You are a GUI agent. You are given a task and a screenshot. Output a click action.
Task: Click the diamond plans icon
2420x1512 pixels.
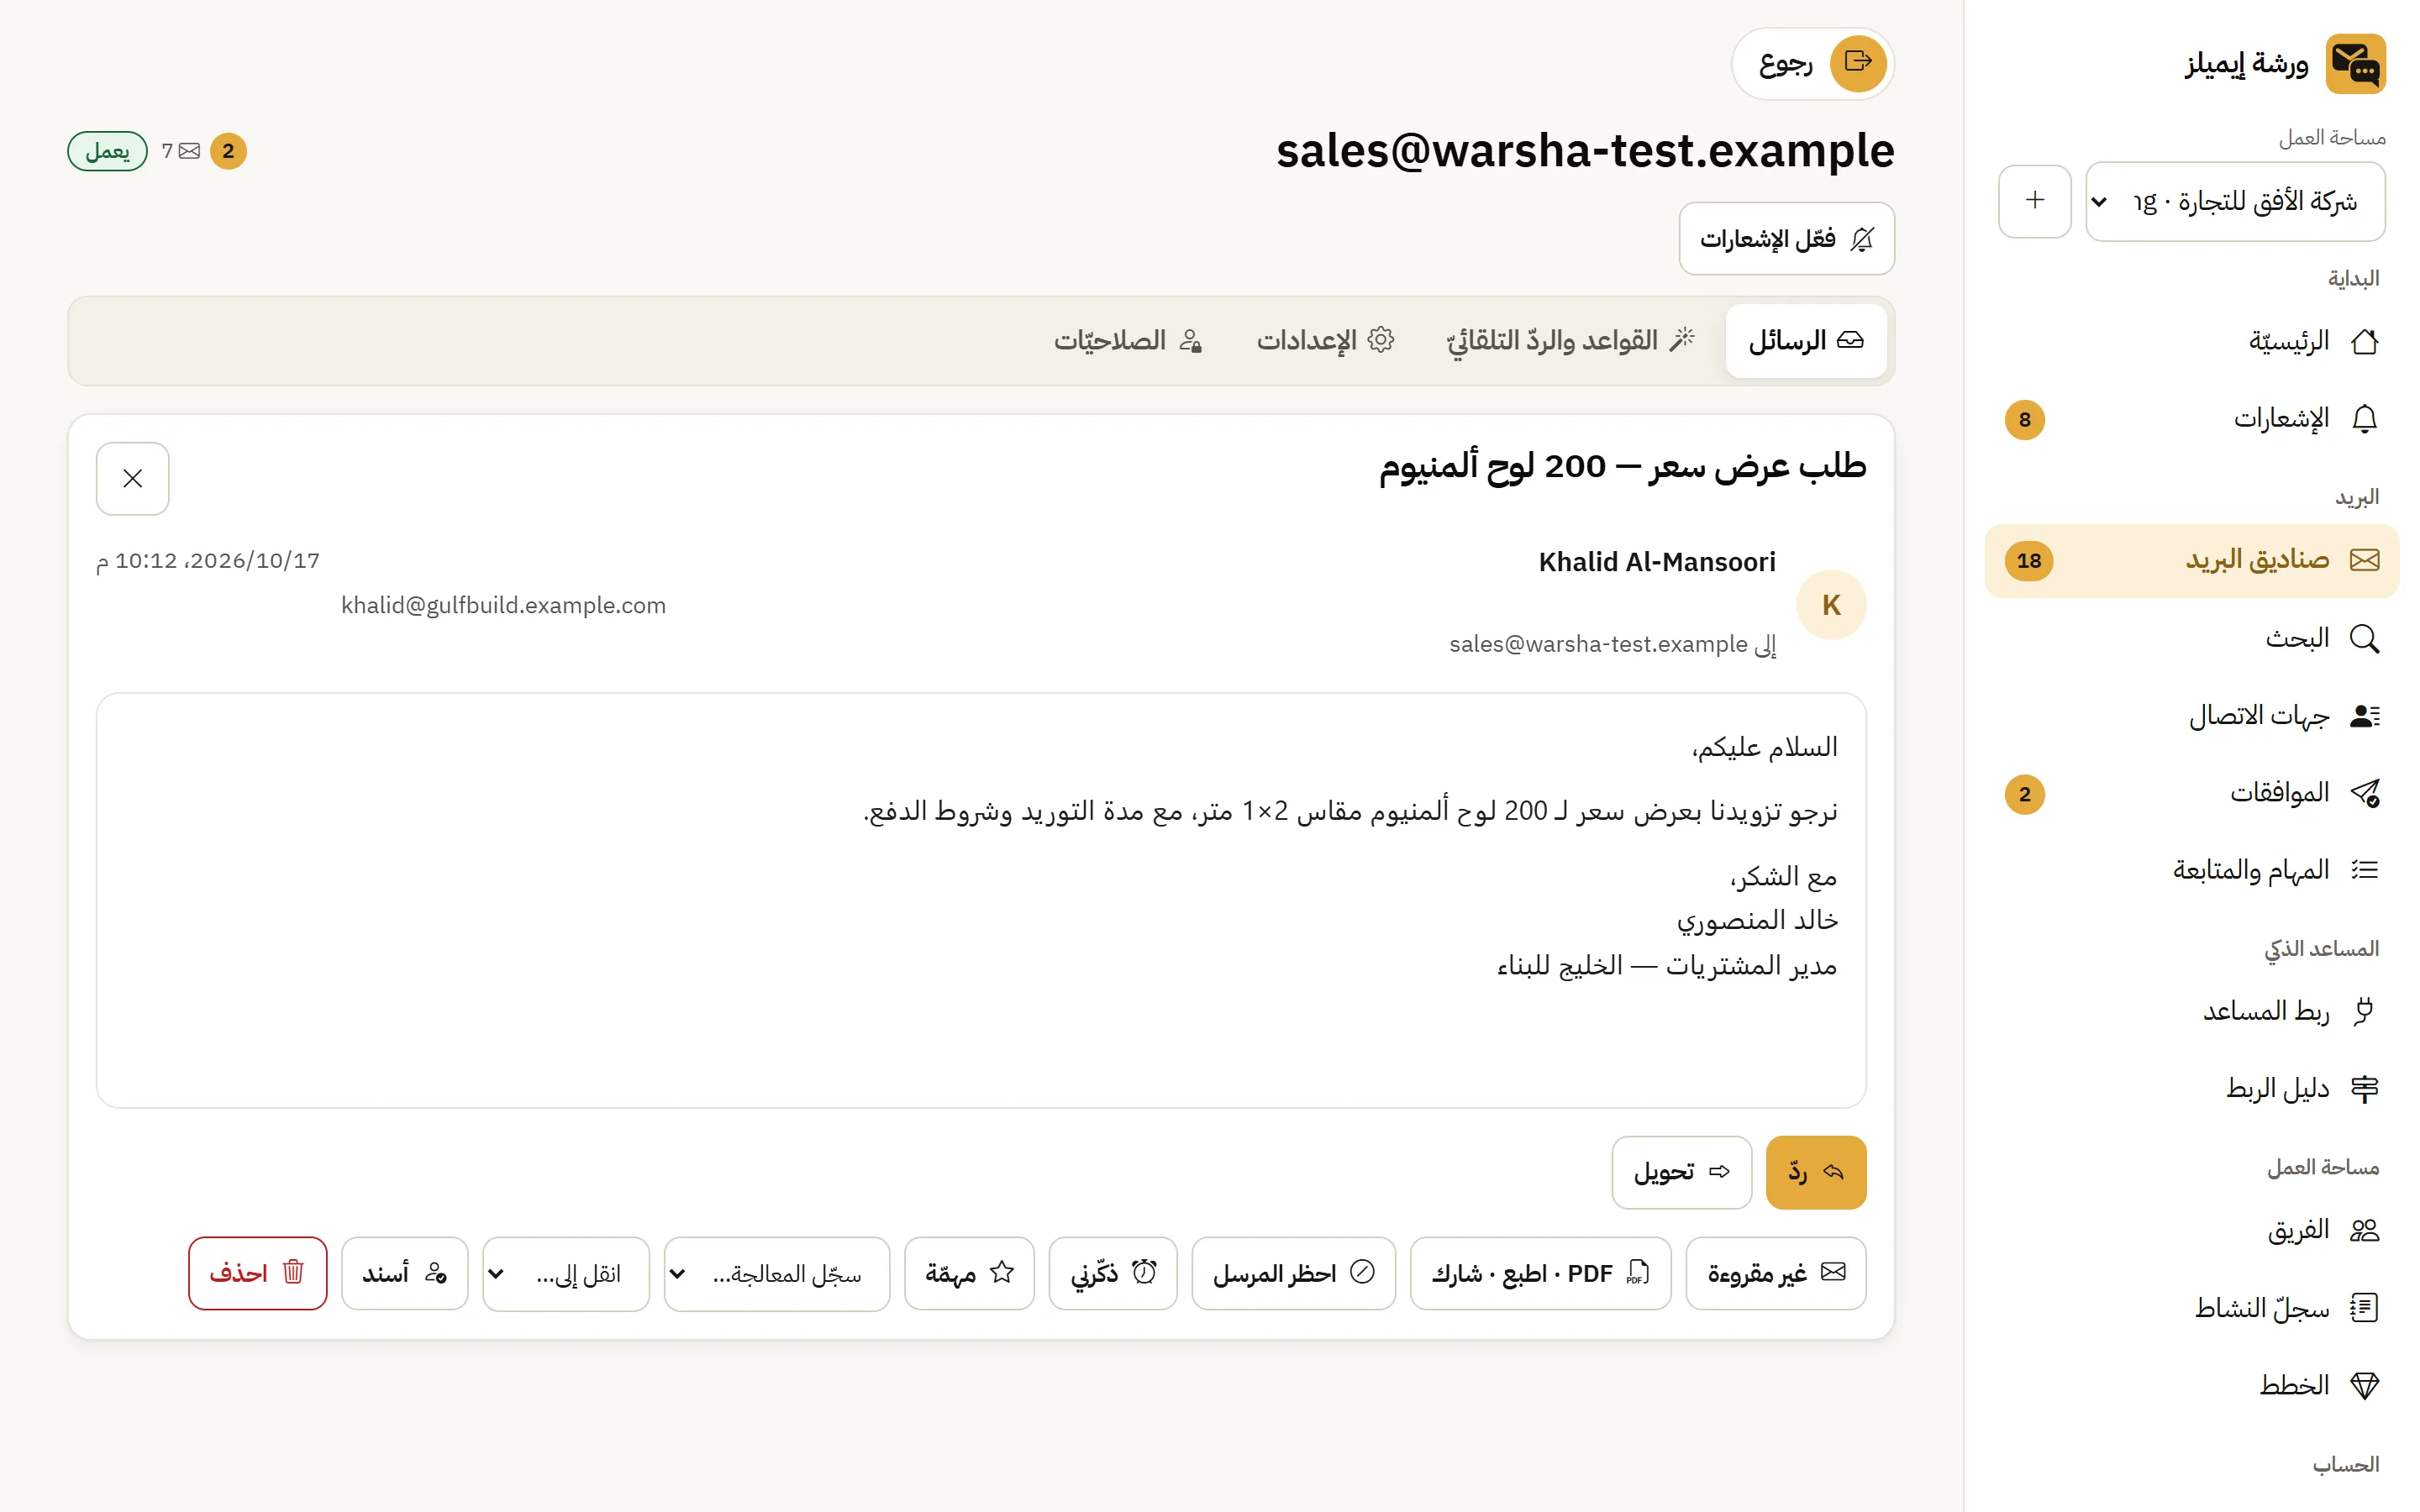coord(2364,1386)
